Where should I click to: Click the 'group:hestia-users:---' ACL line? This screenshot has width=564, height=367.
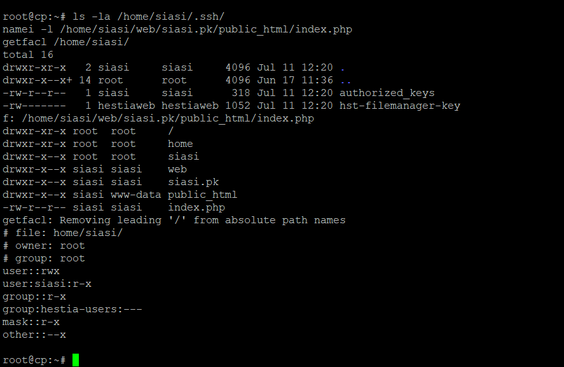click(72, 309)
